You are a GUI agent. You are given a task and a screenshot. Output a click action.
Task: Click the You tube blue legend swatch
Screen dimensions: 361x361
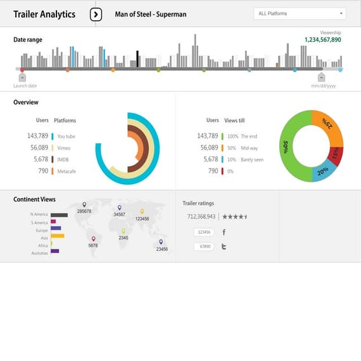click(53, 136)
